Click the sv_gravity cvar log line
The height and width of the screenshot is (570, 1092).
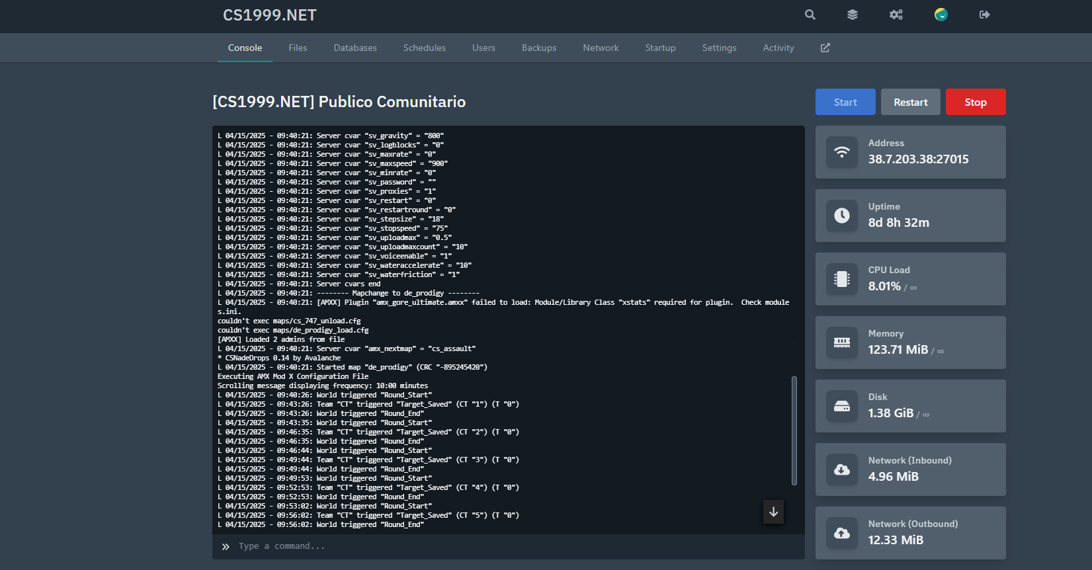coord(331,136)
